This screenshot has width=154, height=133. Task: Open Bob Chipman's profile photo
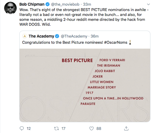click(10, 8)
